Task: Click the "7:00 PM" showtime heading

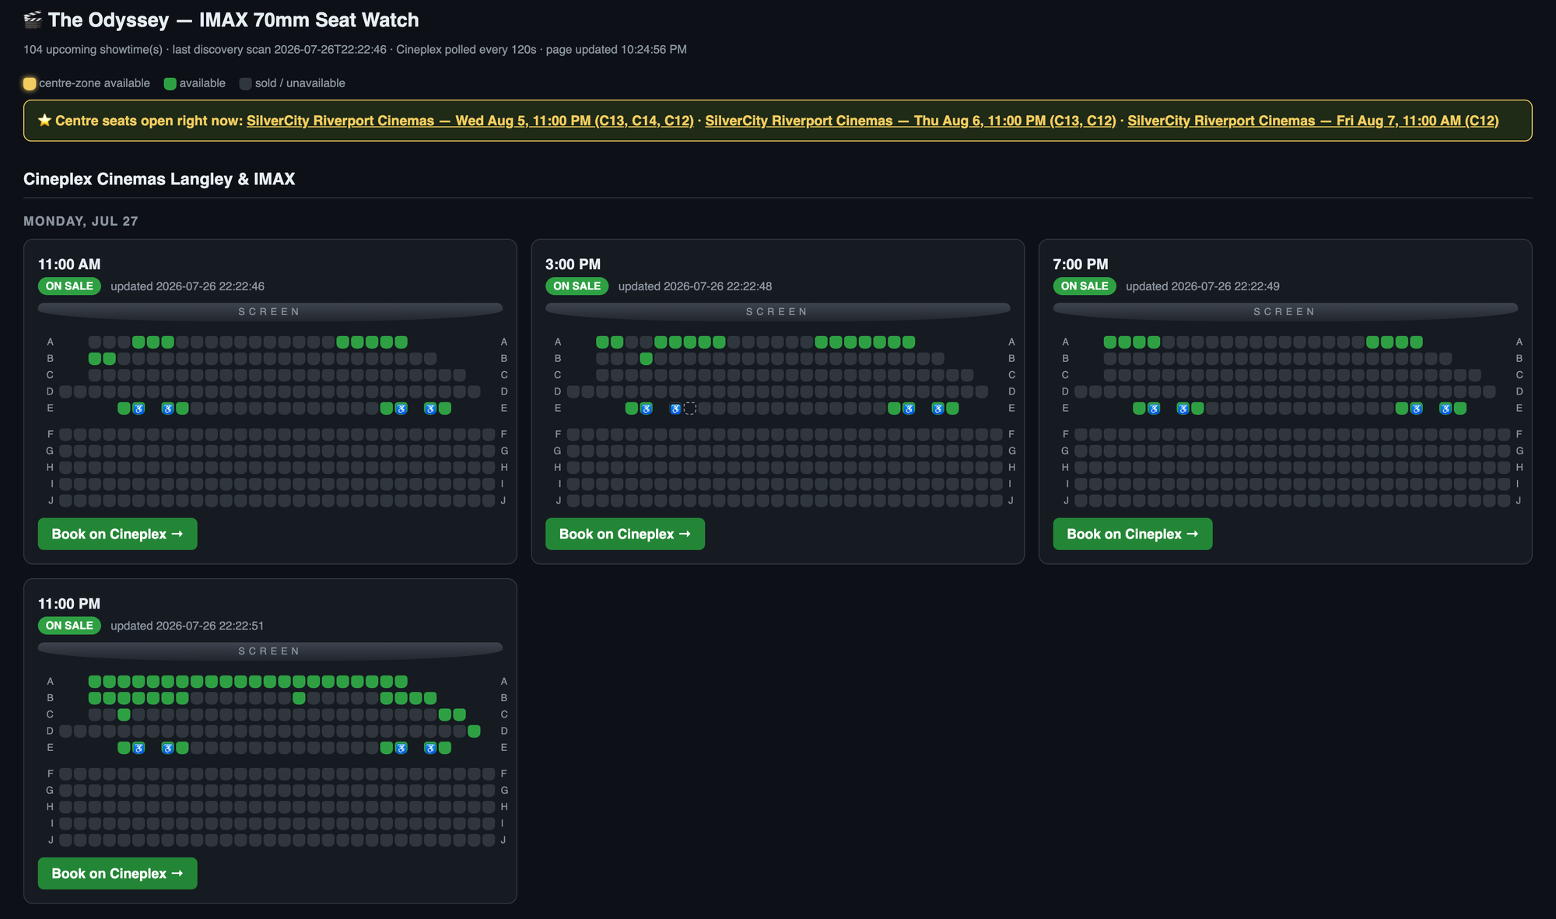Action: 1081,265
